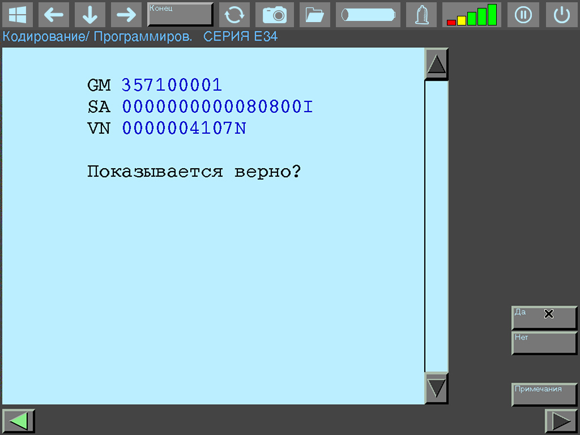
Task: Click the refresh/change operation icon
Action: click(234, 15)
